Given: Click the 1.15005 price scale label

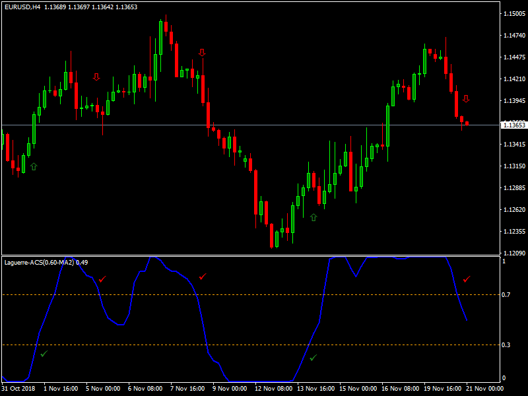Looking at the screenshot, I should point(514,14).
